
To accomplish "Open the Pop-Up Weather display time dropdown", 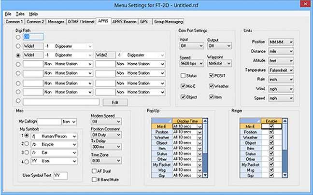I will click(199, 138).
